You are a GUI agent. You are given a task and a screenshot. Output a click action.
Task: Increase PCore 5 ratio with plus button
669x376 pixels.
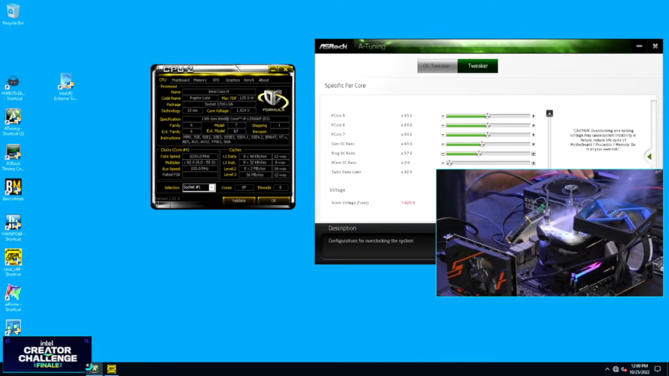533,116
